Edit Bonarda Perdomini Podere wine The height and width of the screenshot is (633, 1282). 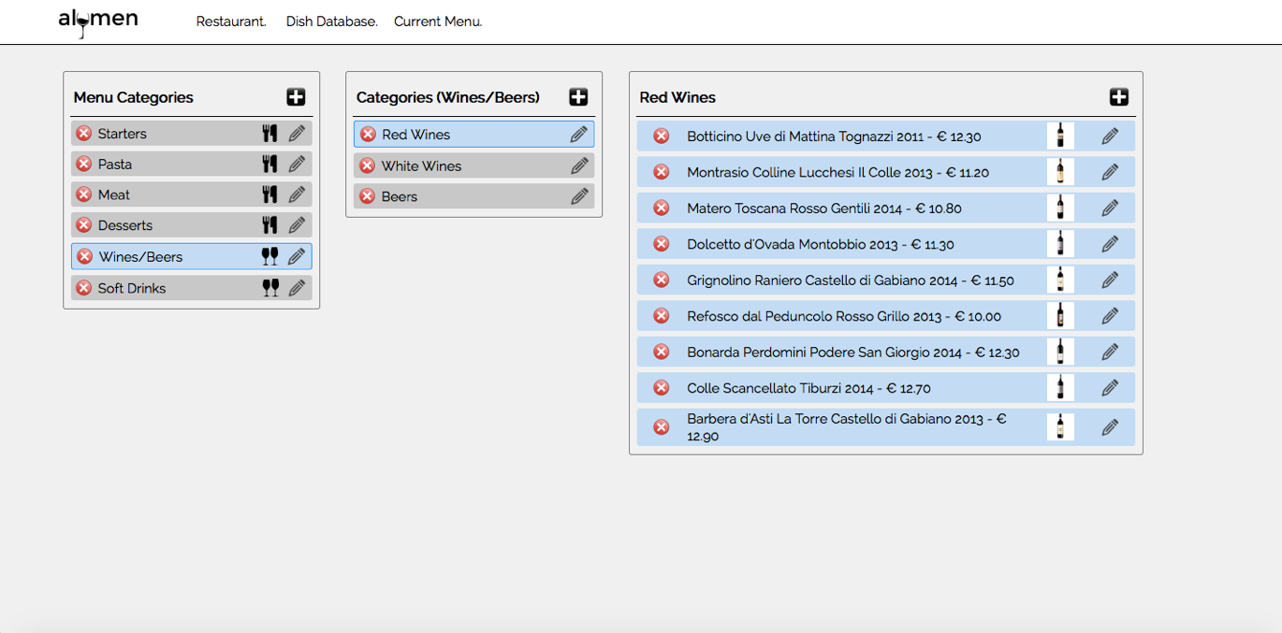click(1110, 352)
